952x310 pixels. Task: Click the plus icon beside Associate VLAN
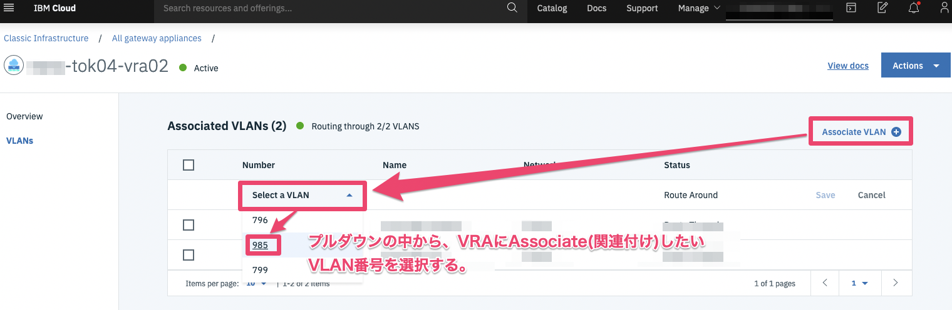[896, 132]
